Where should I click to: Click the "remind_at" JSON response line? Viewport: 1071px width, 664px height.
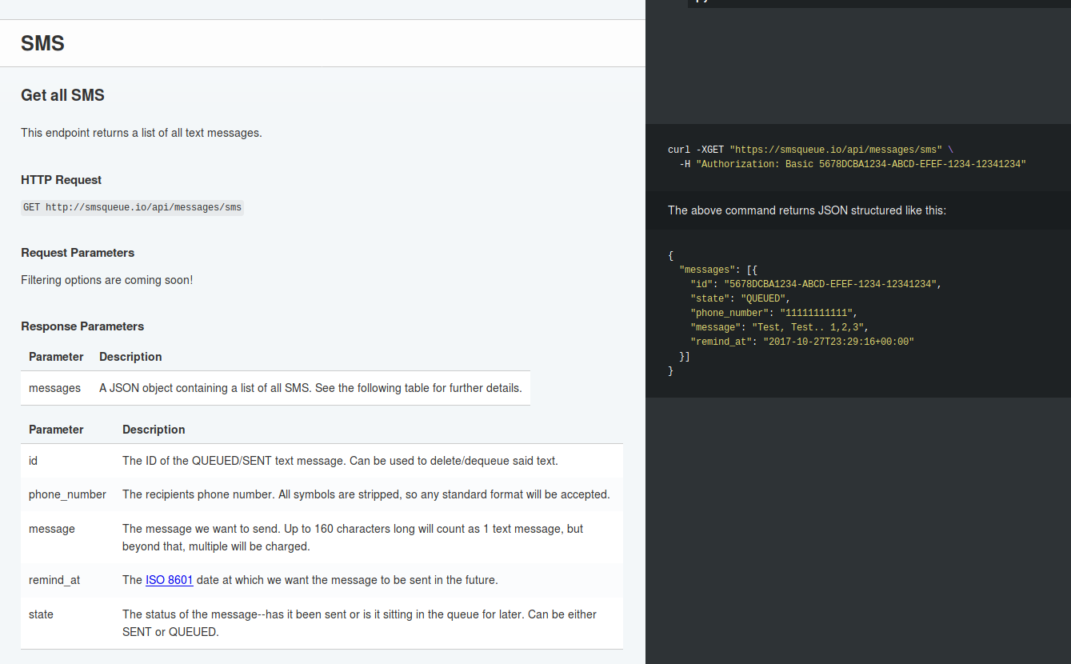(801, 342)
